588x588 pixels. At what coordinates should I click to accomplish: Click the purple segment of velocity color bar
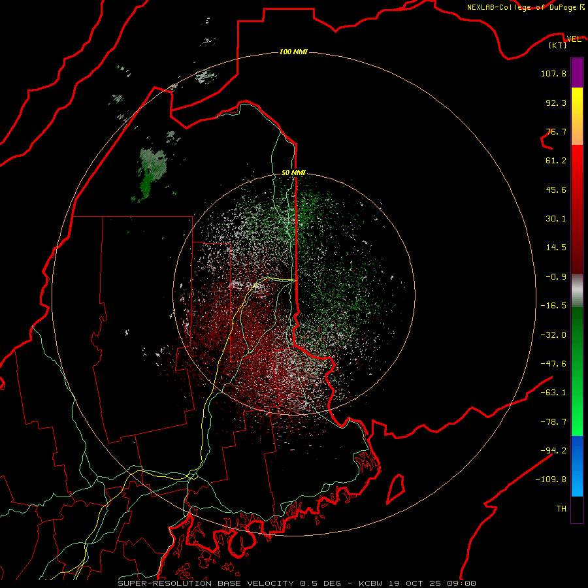577,73
